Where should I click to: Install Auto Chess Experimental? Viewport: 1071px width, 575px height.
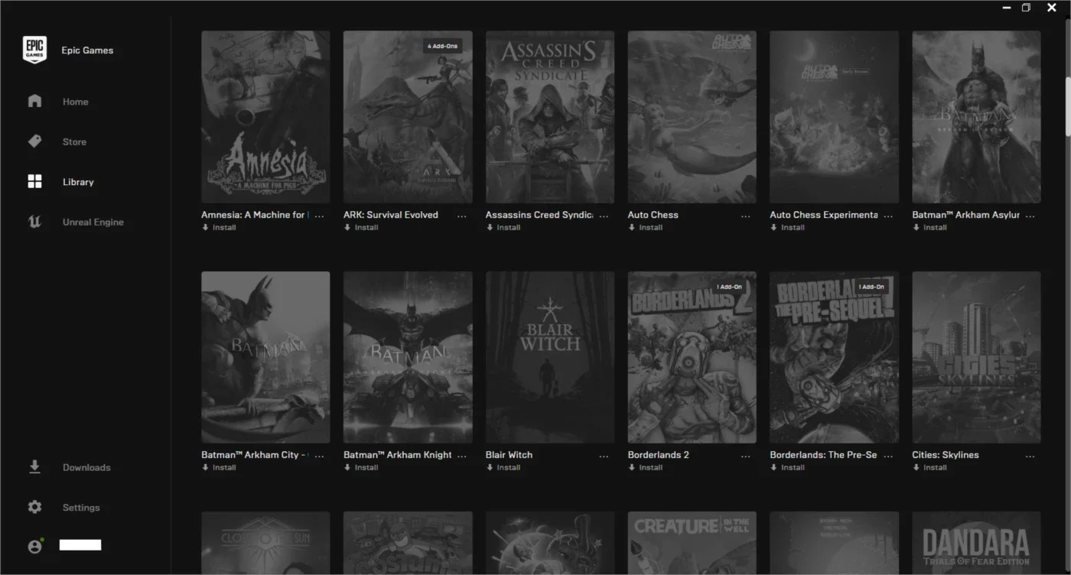click(x=788, y=227)
